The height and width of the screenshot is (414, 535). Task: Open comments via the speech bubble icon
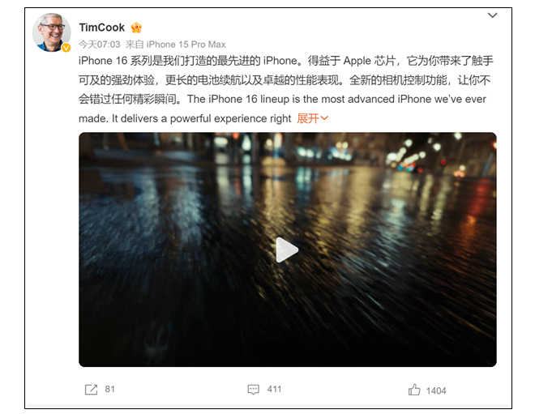pos(253,390)
